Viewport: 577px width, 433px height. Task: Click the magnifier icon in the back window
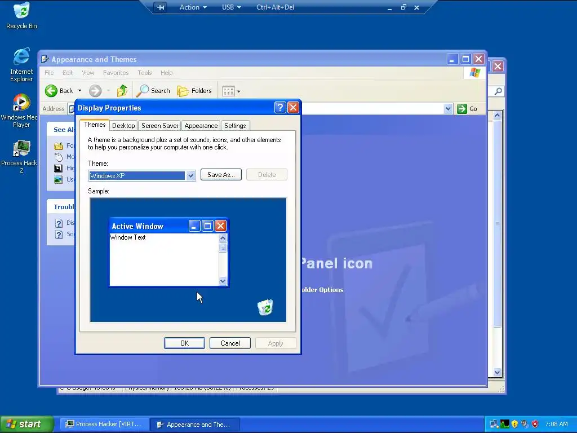click(498, 91)
